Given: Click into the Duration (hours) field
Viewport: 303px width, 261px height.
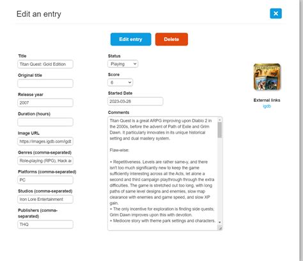Looking at the screenshot, I should click(x=45, y=122).
